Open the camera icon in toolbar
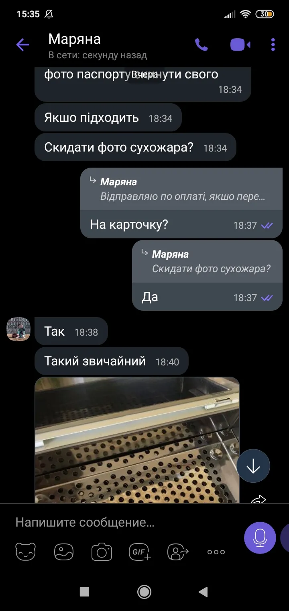This screenshot has width=289, height=611. point(102,552)
